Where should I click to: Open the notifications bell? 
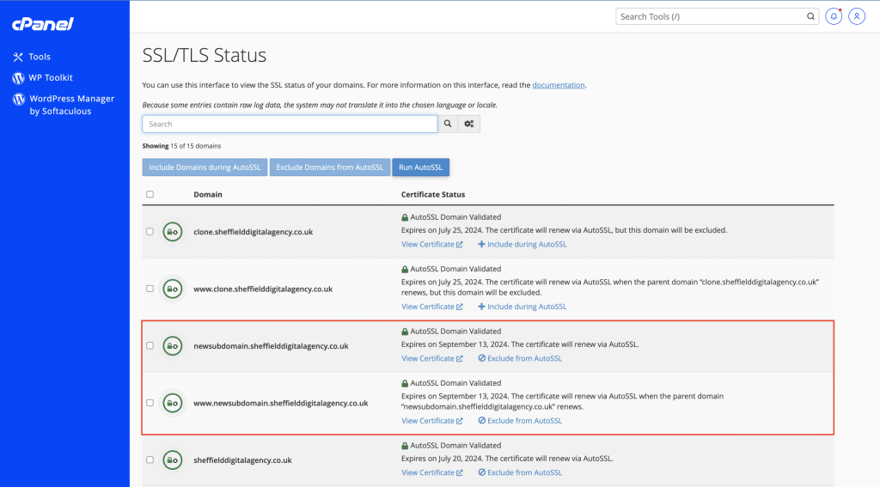pos(834,16)
